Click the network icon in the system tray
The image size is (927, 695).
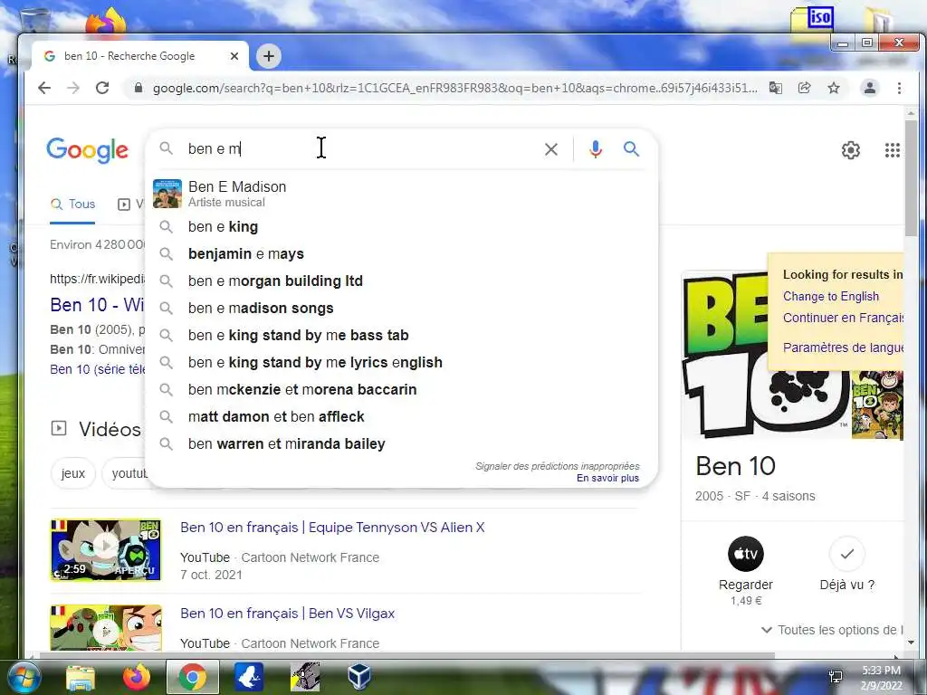coord(836,677)
